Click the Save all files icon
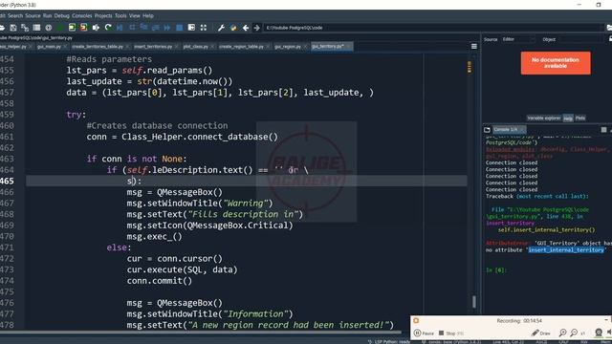This screenshot has width=612, height=344. [x=25, y=28]
